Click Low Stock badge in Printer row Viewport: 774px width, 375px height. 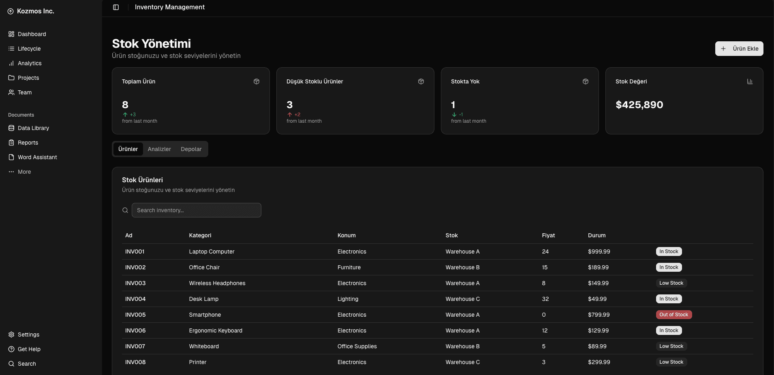click(671, 362)
